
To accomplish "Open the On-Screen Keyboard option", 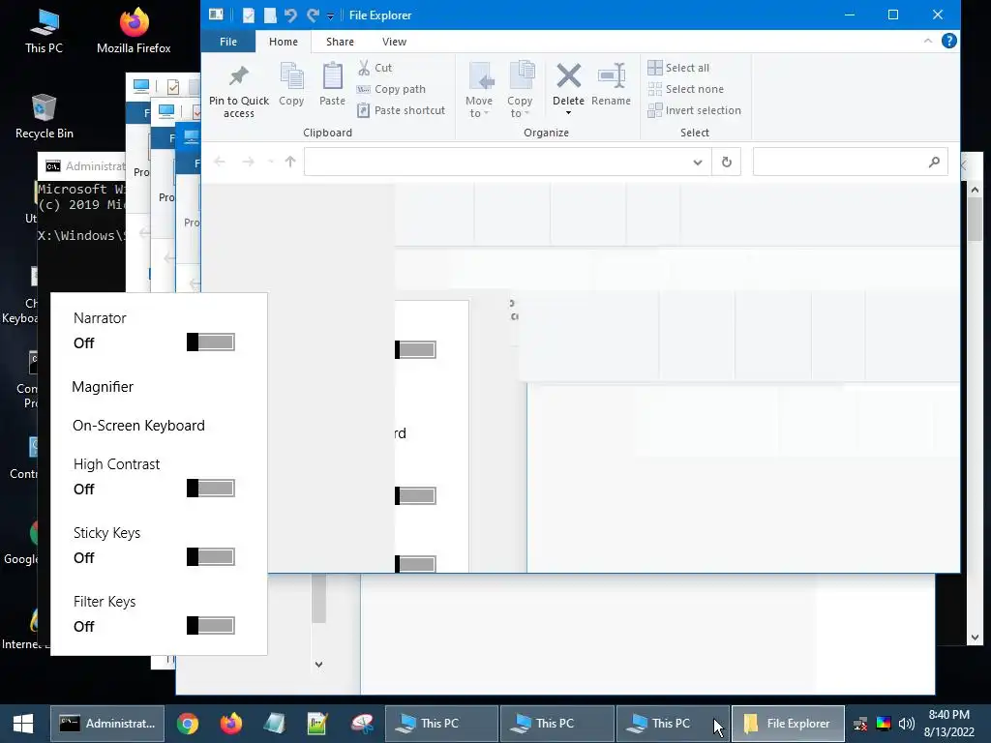I will (x=139, y=426).
